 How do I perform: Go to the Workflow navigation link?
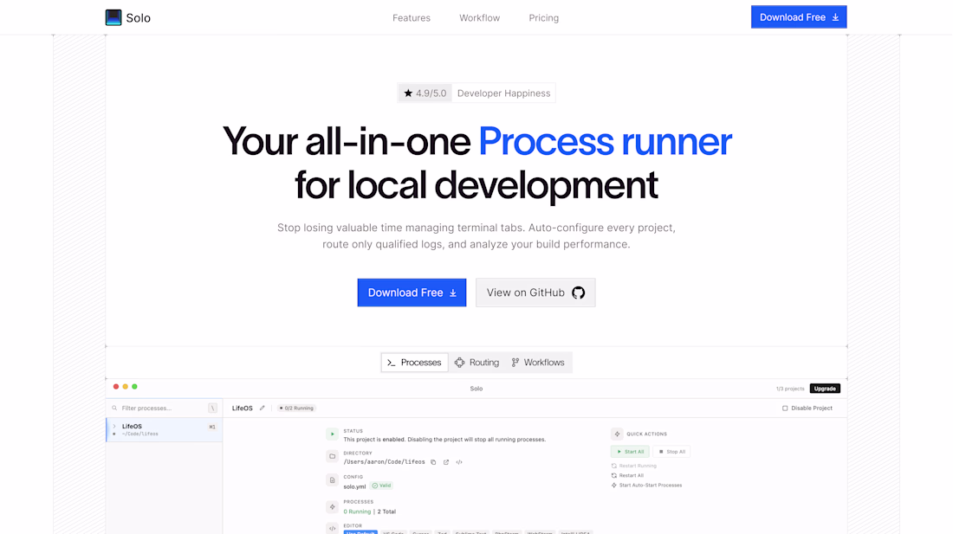tap(480, 17)
